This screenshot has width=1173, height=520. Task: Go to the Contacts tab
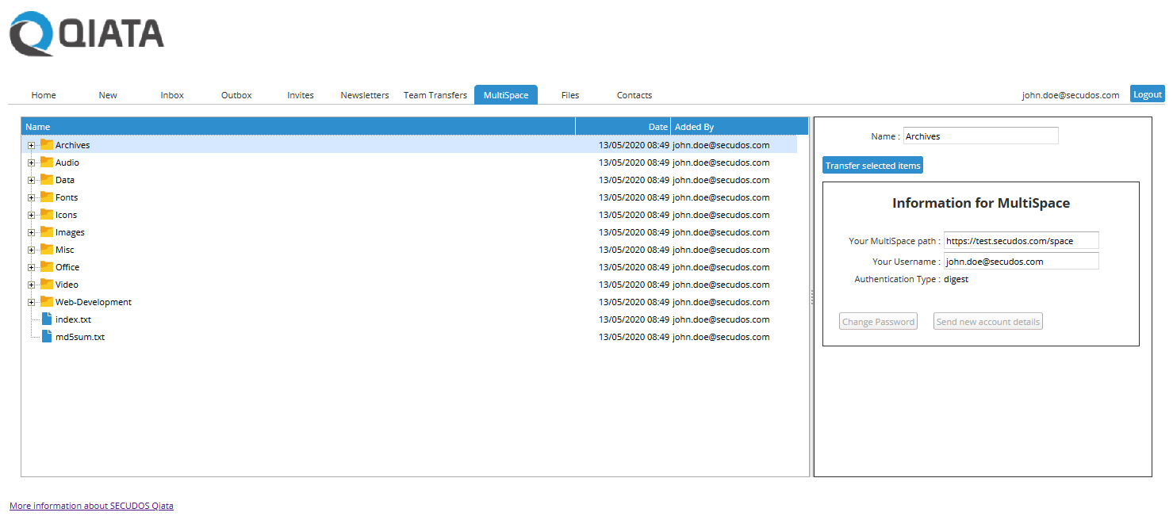point(634,95)
